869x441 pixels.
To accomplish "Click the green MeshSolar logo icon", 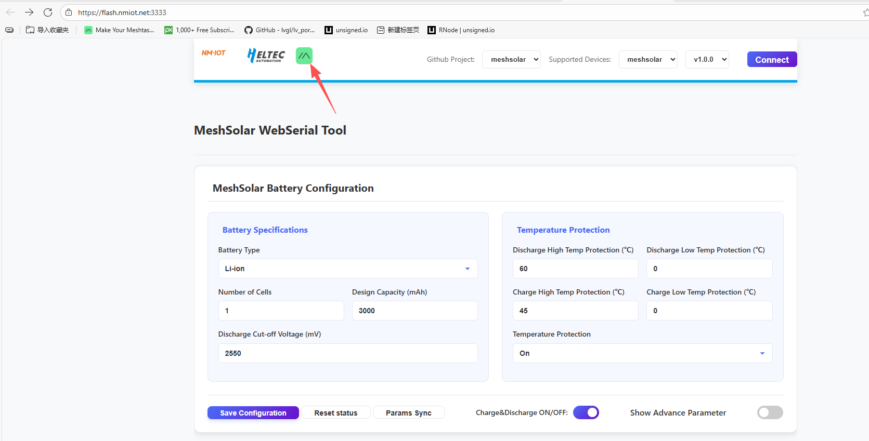I will click(304, 56).
